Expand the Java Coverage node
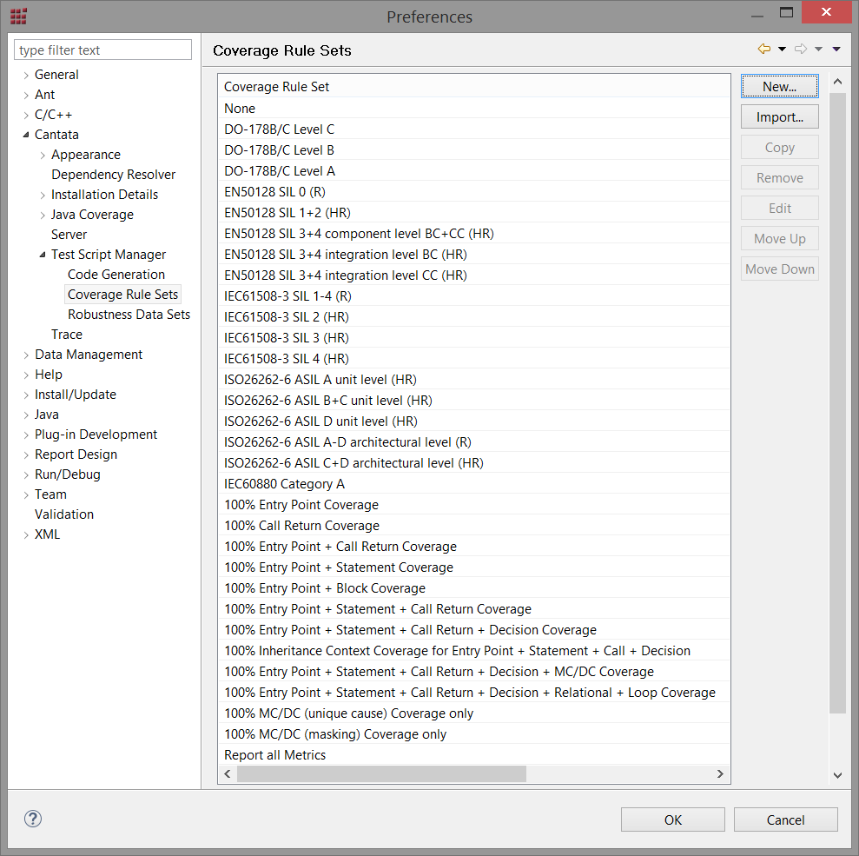This screenshot has height=856, width=859. [x=43, y=215]
